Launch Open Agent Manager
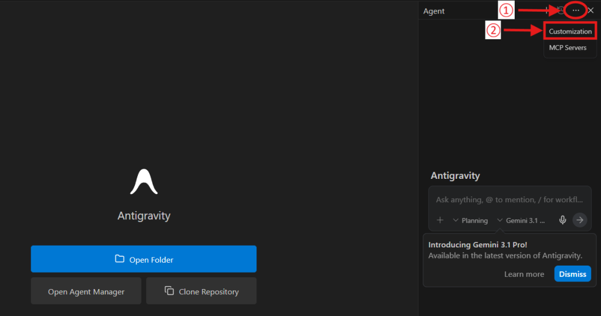Image resolution: width=601 pixels, height=316 pixels. [x=86, y=291]
